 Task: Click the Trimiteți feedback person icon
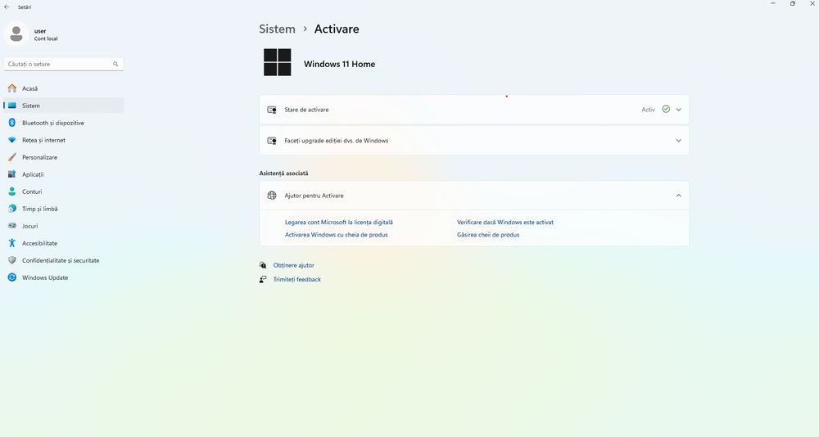pyautogui.click(x=263, y=279)
